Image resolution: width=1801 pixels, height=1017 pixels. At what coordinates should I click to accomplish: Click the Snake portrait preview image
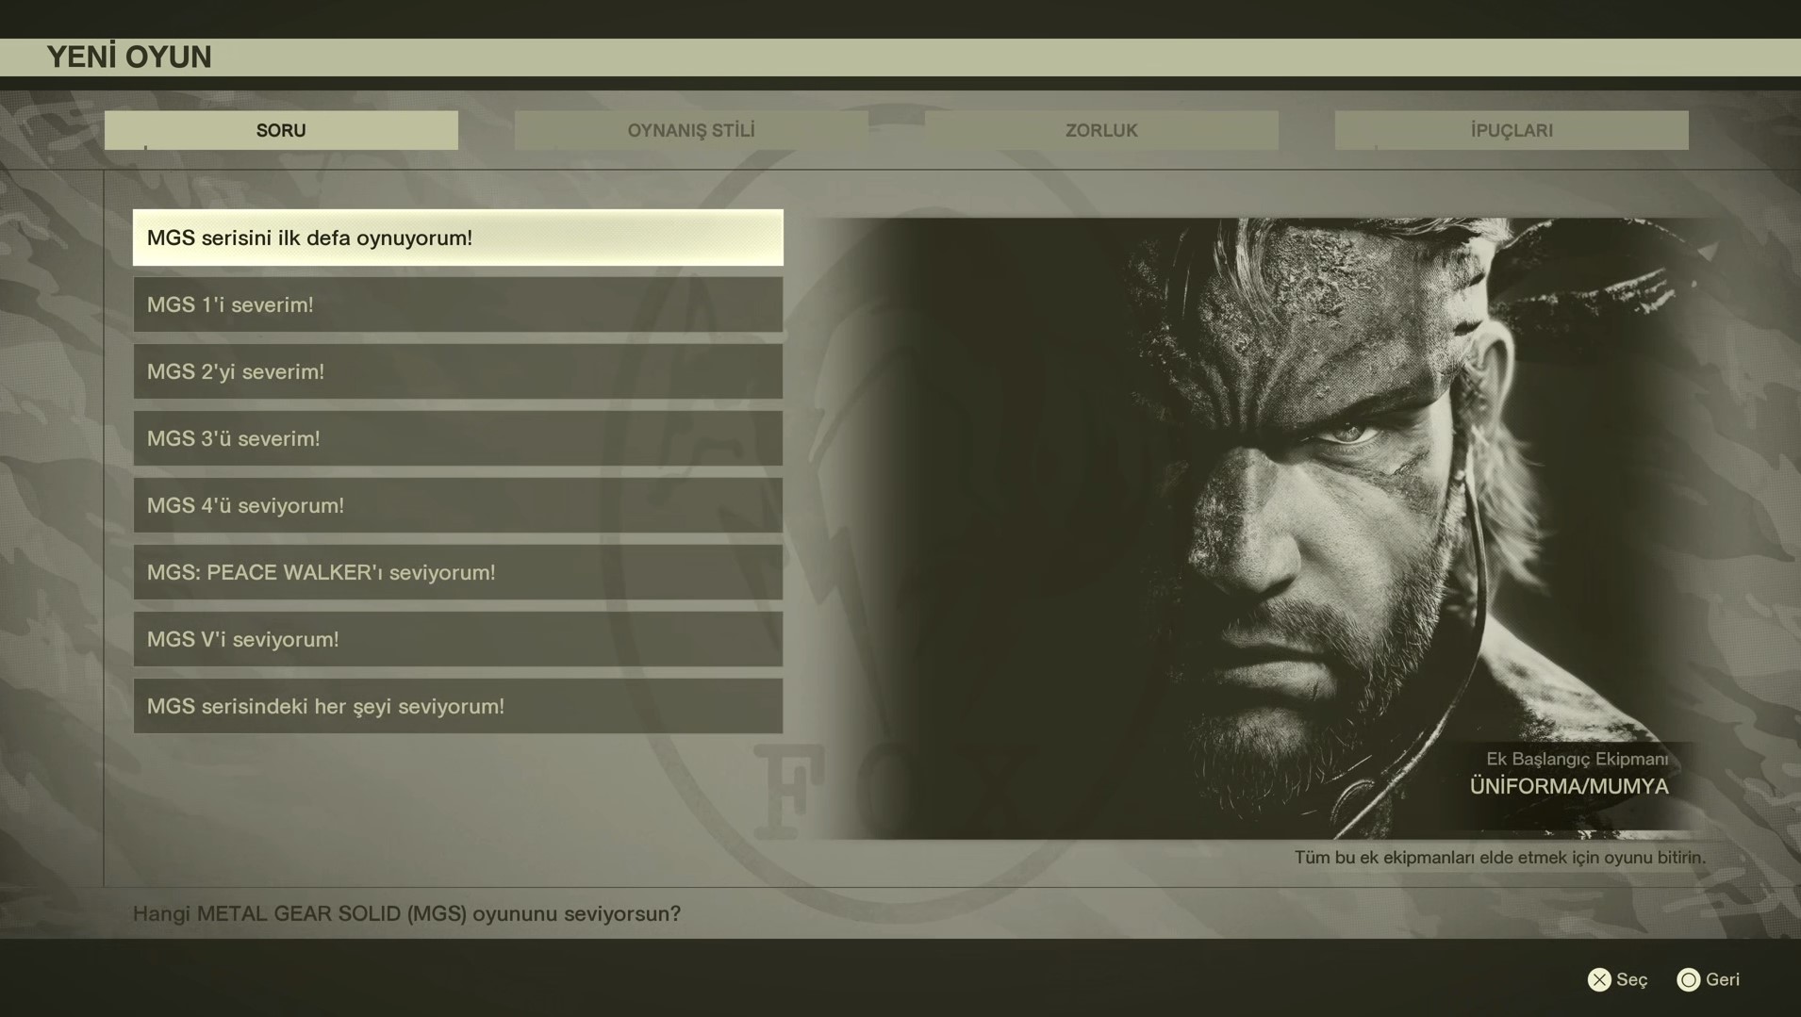pos(1264,490)
